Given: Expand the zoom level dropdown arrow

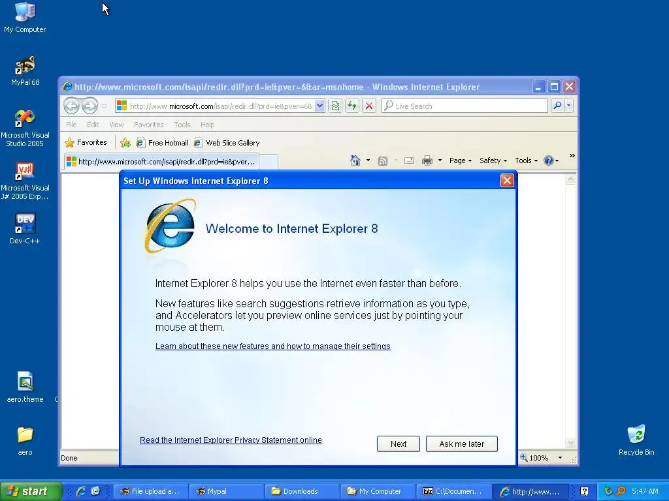Looking at the screenshot, I should pos(560,458).
